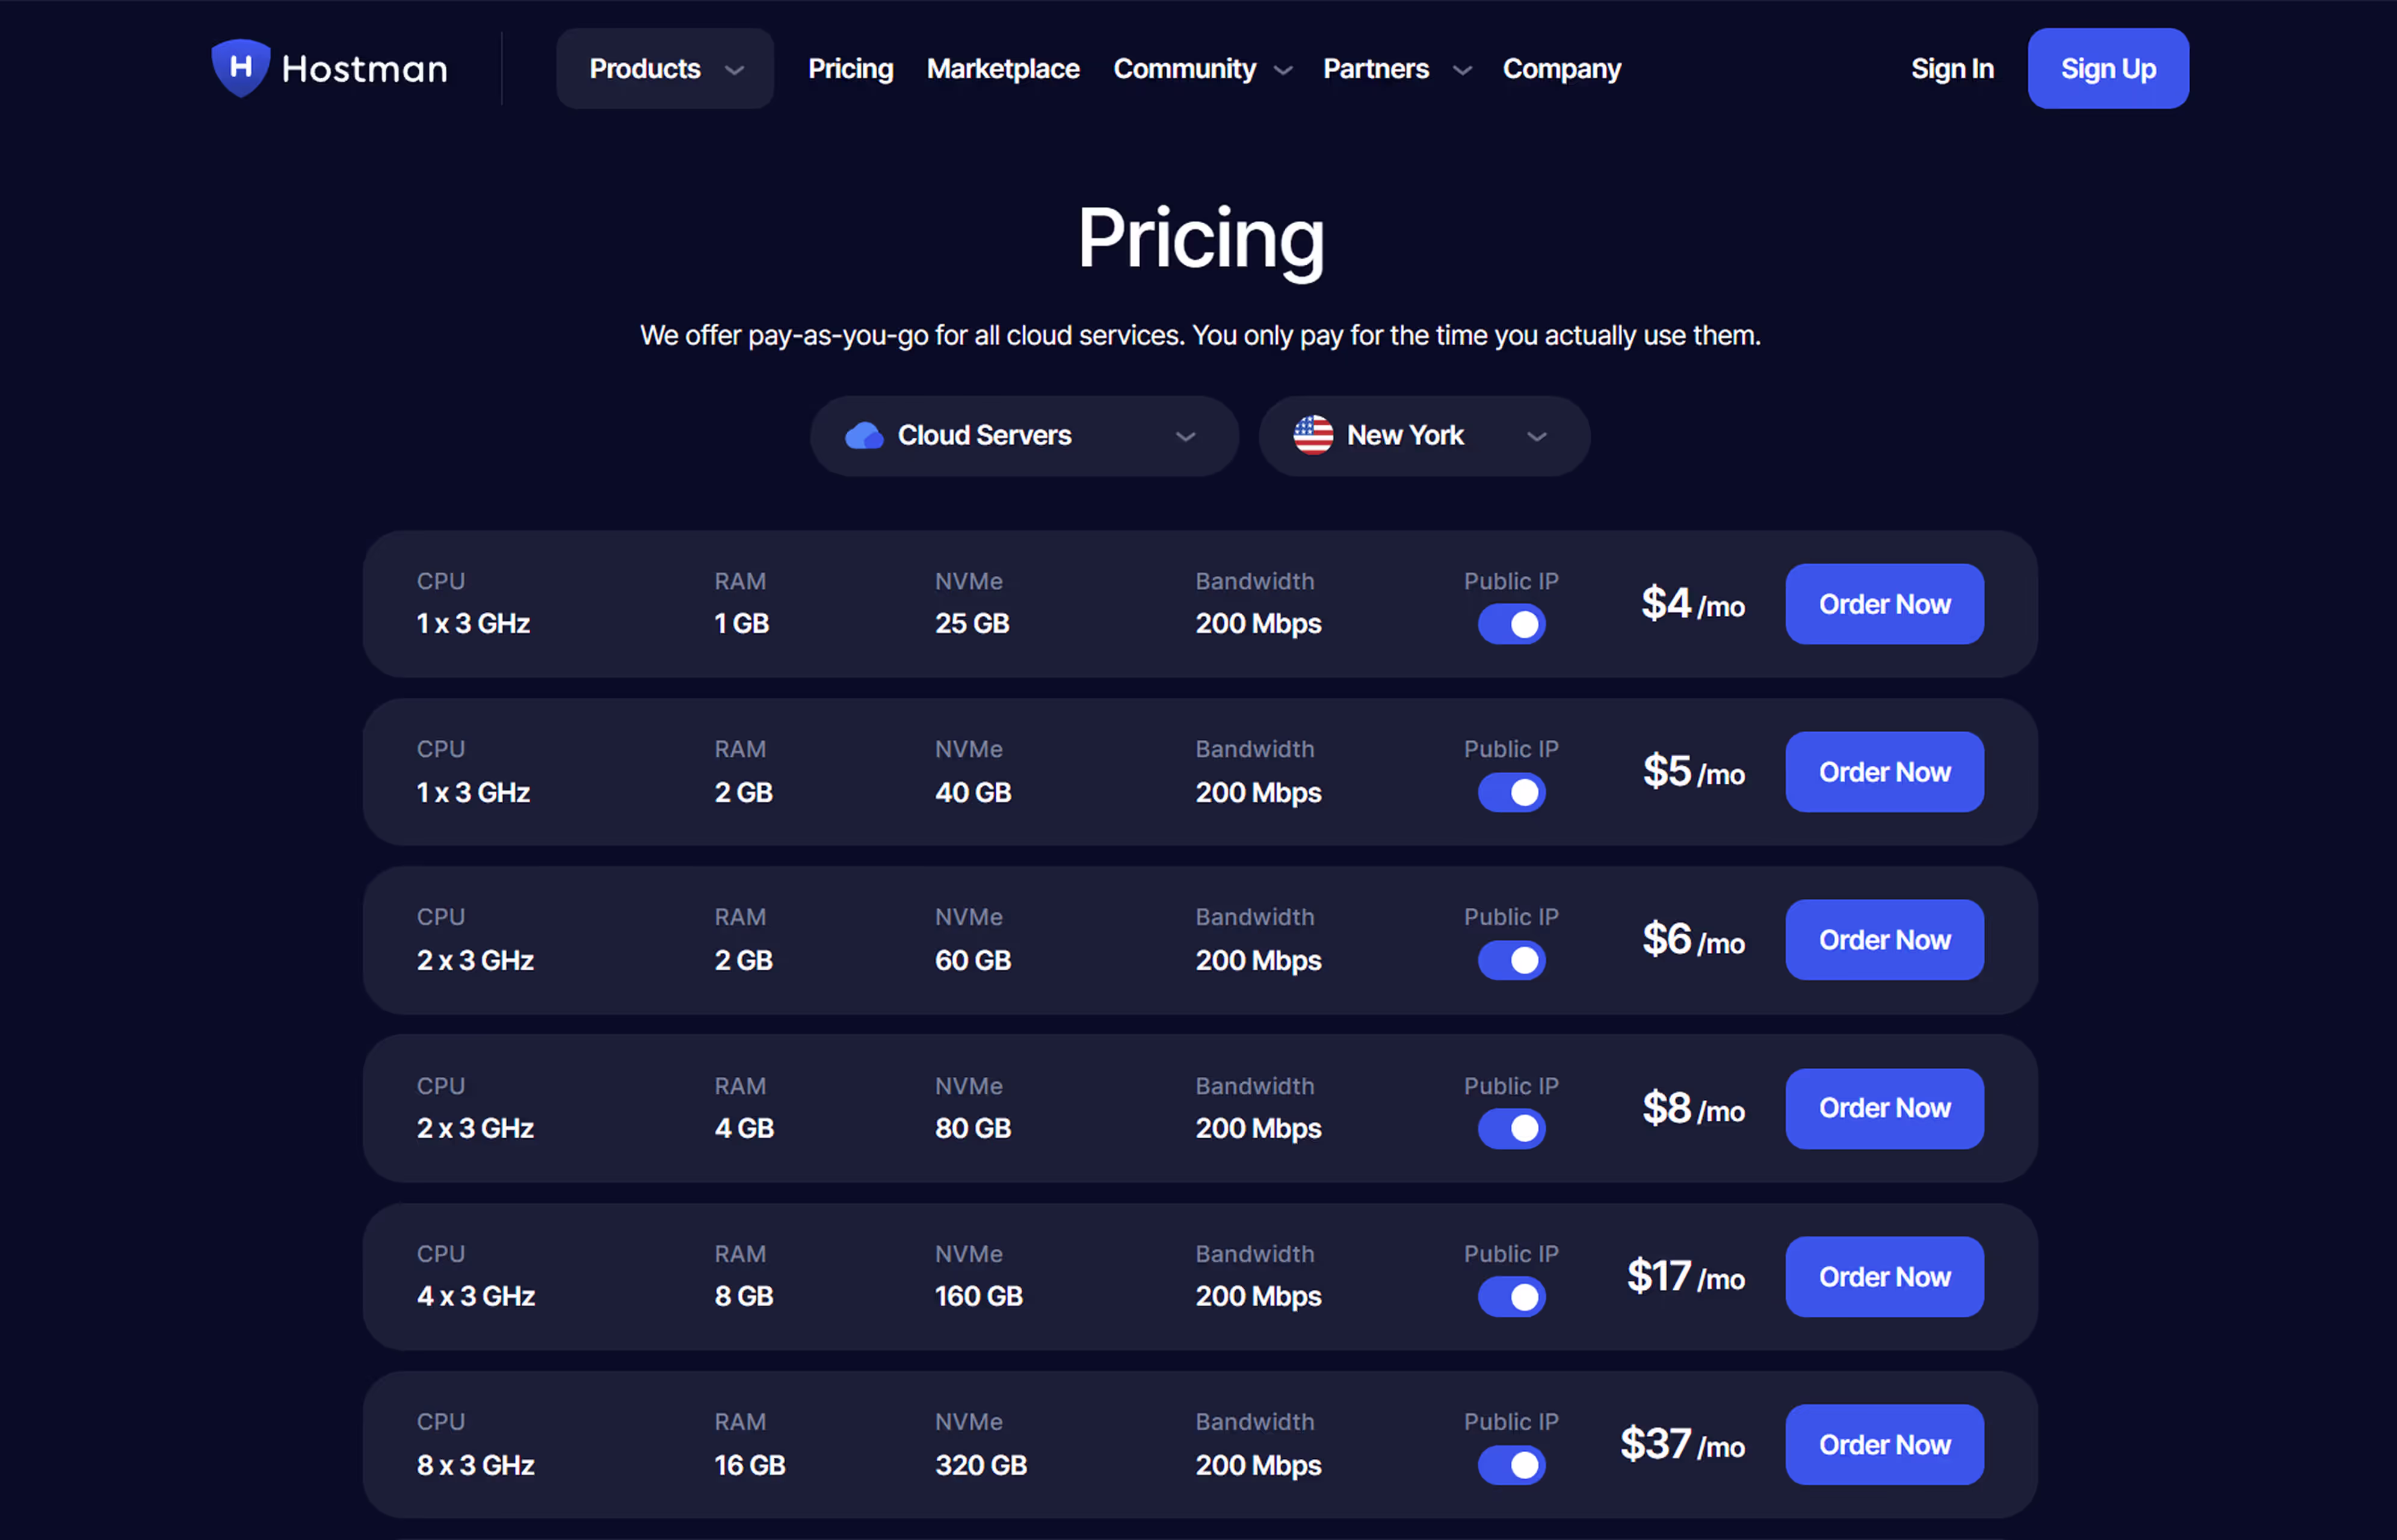Click the chevron next to Partners
The height and width of the screenshot is (1540, 2397).
[1462, 70]
